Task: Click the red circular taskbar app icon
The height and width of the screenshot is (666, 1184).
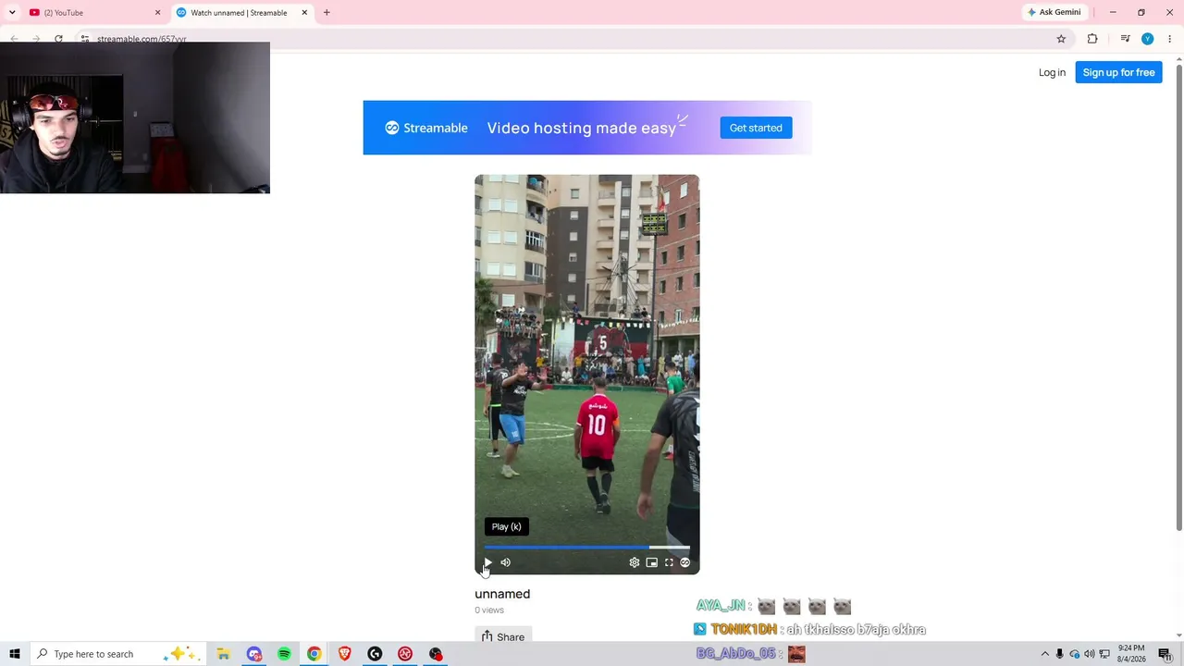Action: 405,654
